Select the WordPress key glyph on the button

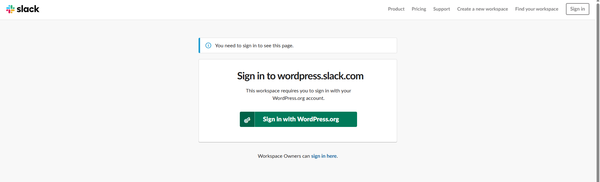[247, 120]
